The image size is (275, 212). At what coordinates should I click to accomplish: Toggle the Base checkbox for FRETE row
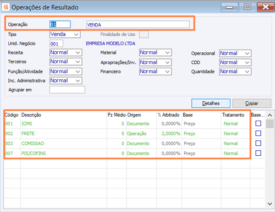[x=258, y=133]
